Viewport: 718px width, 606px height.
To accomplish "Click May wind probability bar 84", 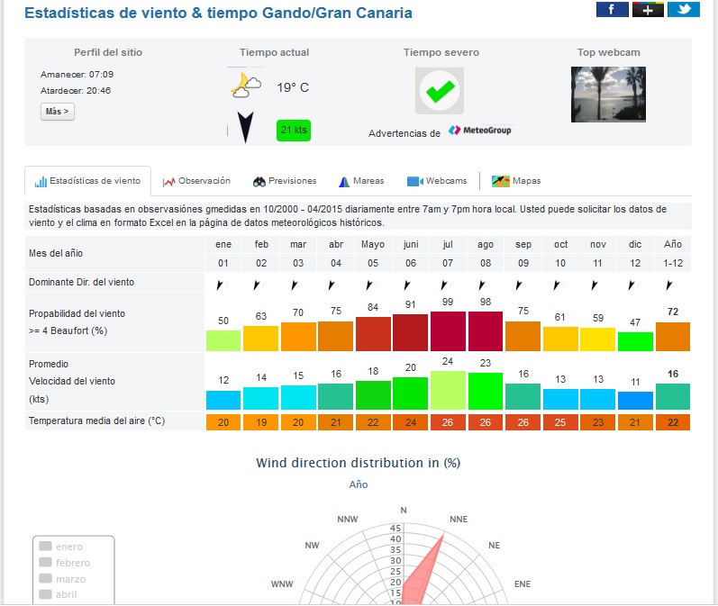I will [x=373, y=334].
